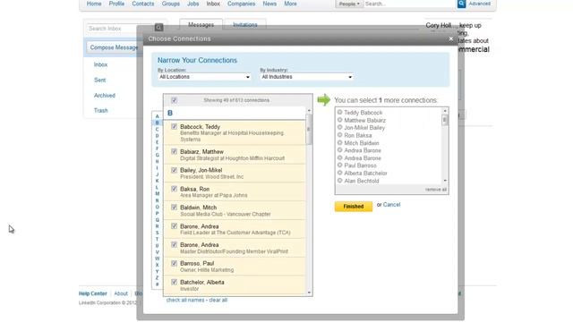The image size is (573, 322).
Task: Uncheck Barroso, Paul checkbox
Action: [174, 263]
